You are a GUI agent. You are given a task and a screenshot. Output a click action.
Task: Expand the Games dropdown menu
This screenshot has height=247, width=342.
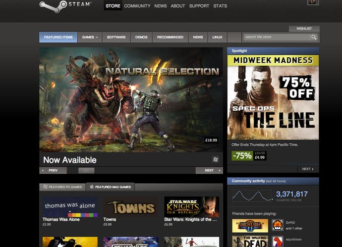(90, 37)
